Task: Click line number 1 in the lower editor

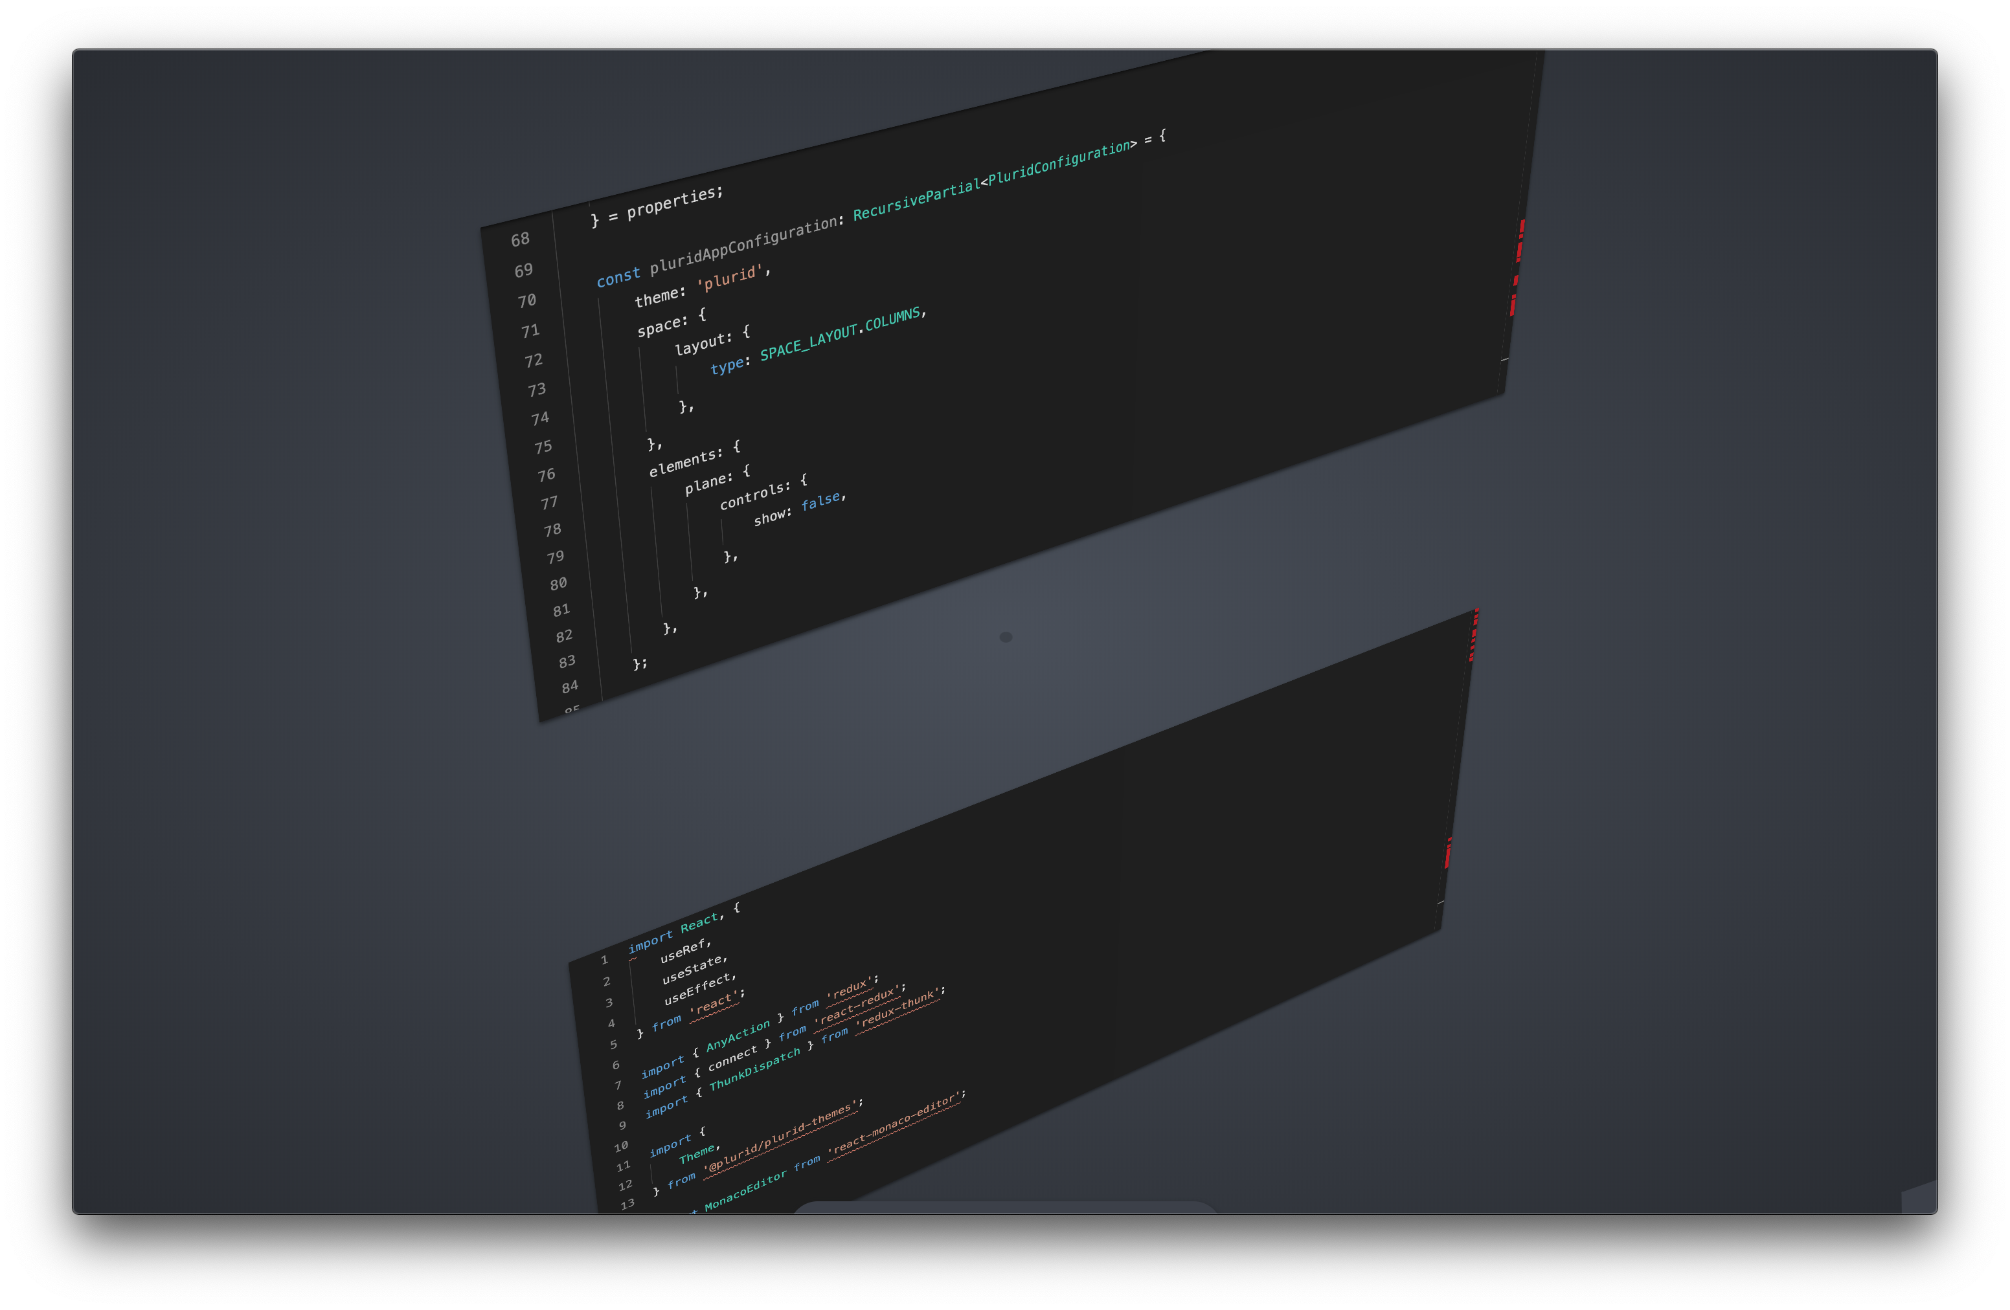Action: 604,960
